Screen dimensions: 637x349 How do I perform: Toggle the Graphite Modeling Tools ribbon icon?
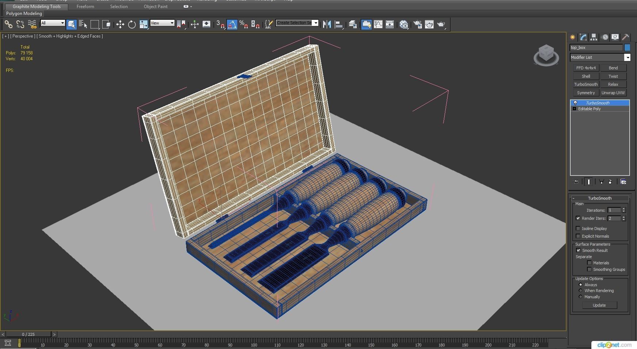tap(366, 24)
